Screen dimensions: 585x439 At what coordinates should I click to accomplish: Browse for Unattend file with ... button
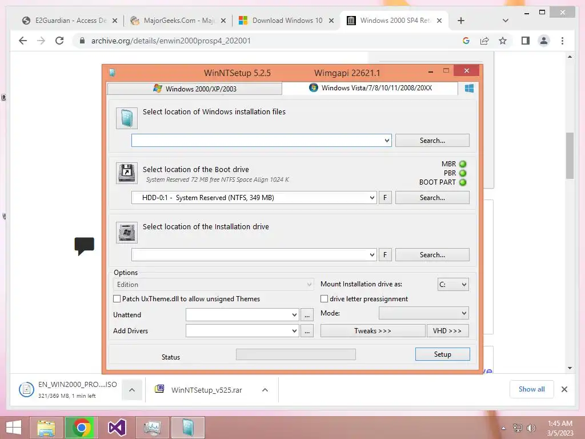[x=307, y=315]
